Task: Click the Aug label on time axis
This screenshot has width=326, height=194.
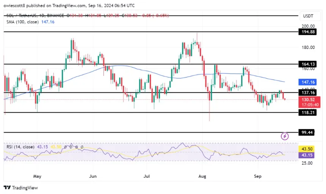Action: [x=203, y=176]
